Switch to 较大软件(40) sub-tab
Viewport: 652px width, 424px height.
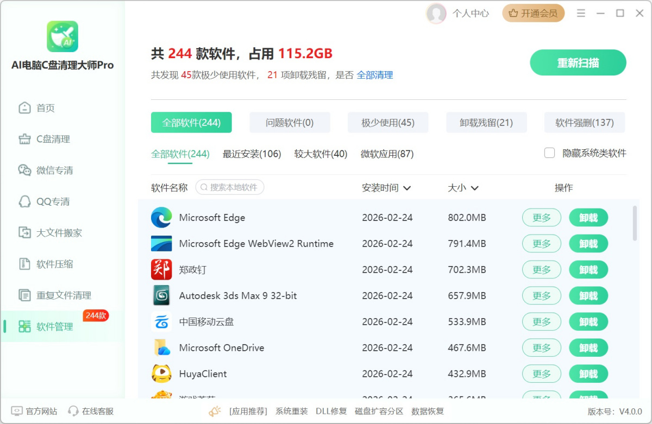point(321,154)
